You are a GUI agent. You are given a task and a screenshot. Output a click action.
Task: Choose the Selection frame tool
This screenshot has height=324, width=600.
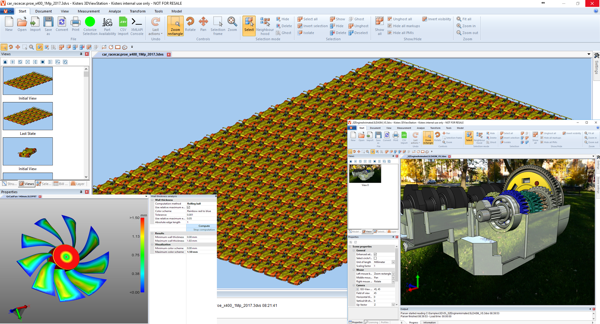point(218,26)
